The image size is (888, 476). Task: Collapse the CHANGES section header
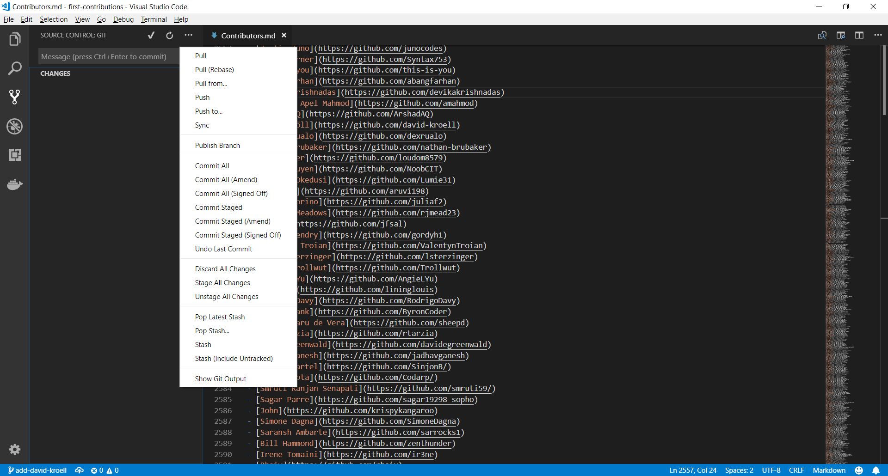pos(55,73)
